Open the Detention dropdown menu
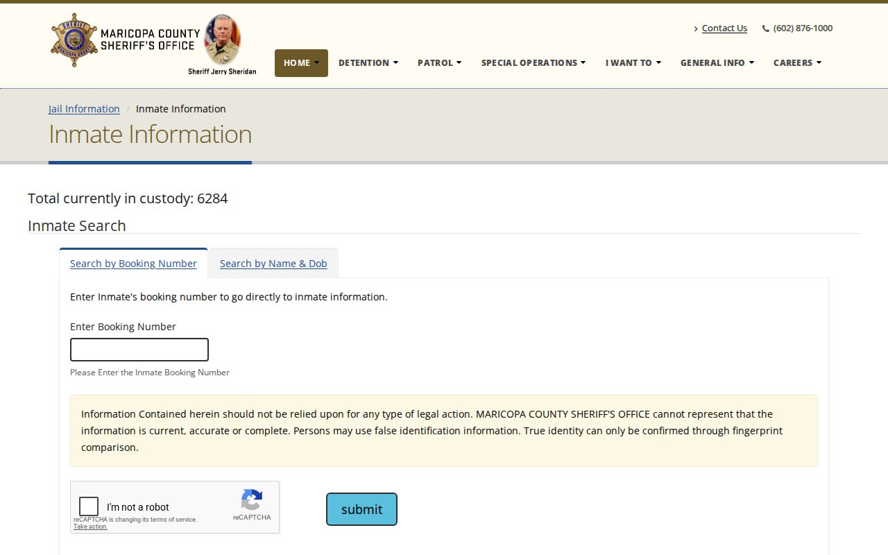 click(x=368, y=62)
